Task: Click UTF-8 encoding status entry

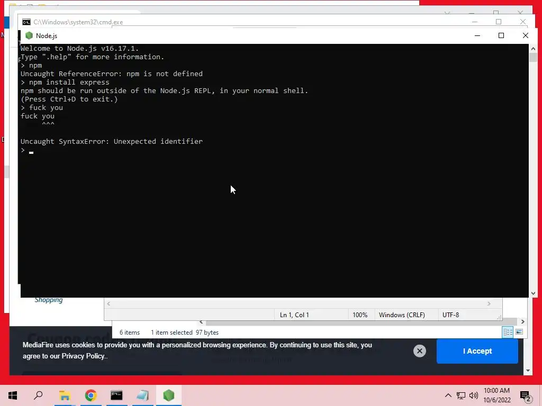Action: pyautogui.click(x=451, y=315)
